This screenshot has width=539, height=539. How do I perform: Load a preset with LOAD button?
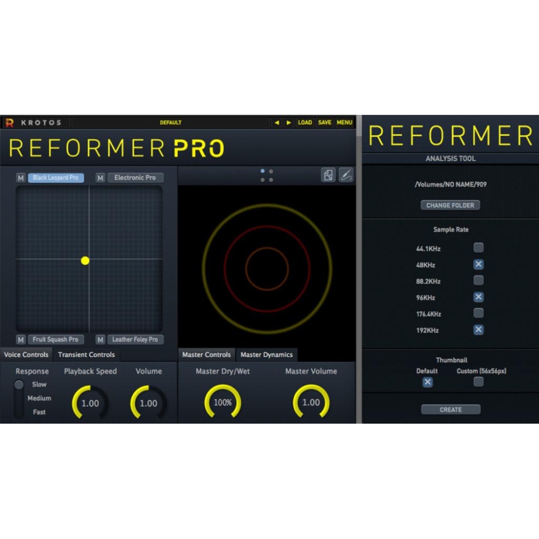tap(305, 122)
